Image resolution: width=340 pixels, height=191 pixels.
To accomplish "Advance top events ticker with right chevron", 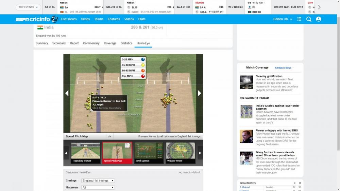I will (x=319, y=7).
